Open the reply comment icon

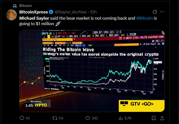coord(22,118)
